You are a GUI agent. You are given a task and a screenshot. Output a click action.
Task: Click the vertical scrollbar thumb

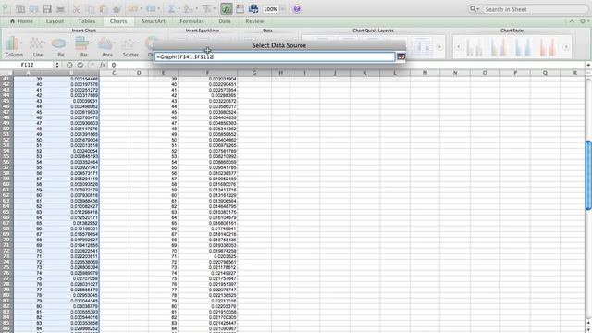(x=588, y=175)
